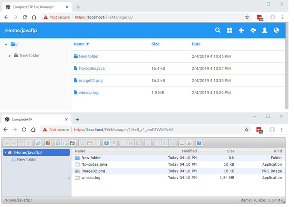Screen dimensions: 294x207
Task: Open search in the blue /Home/javaftp header
Action: pos(218,30)
